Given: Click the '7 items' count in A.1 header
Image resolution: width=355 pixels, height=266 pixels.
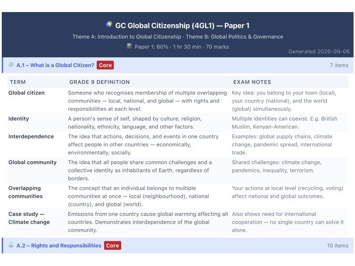Looking at the screenshot, I should 339,65.
